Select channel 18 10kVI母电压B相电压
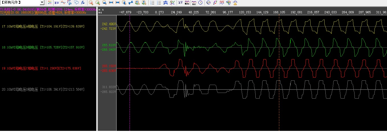The height and width of the screenshot is (132, 387). (x=43, y=47)
